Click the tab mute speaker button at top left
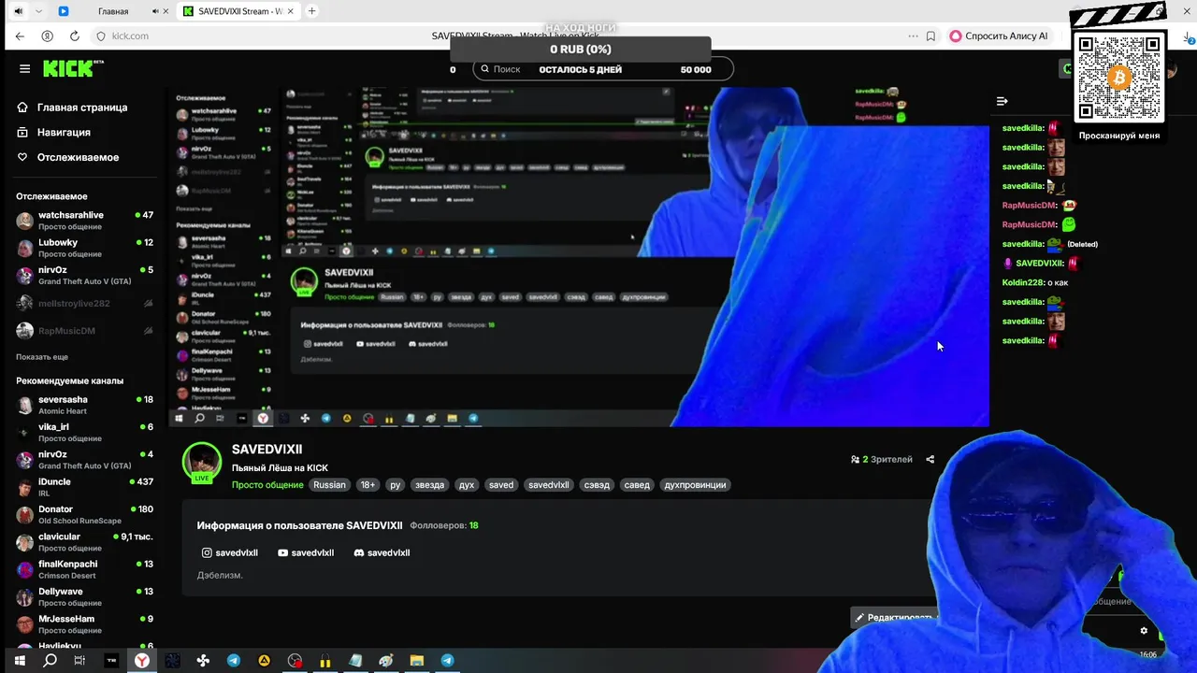 18,11
